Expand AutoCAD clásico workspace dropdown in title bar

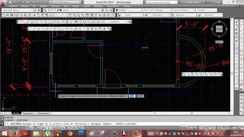[80, 2]
